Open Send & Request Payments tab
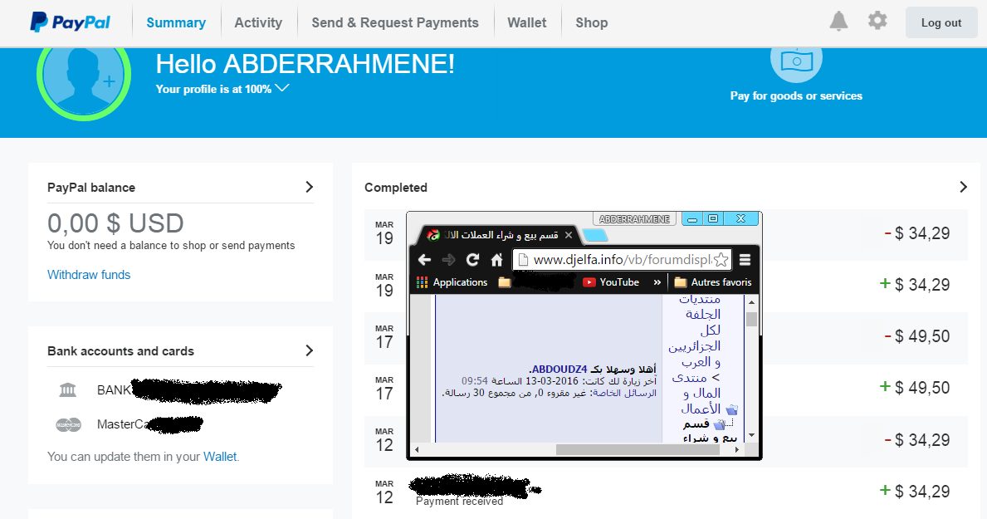Viewport: 987px width, 519px height. coord(395,22)
